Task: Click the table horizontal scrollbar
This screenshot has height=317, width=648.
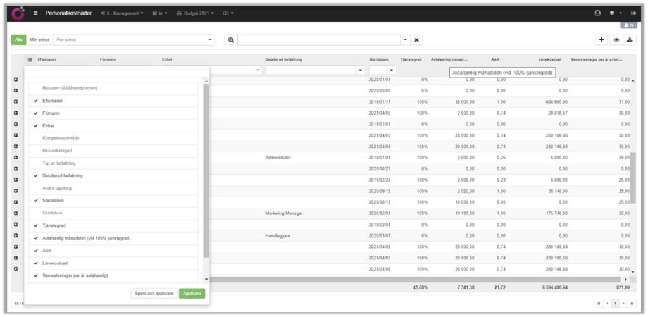Action: tap(415, 280)
